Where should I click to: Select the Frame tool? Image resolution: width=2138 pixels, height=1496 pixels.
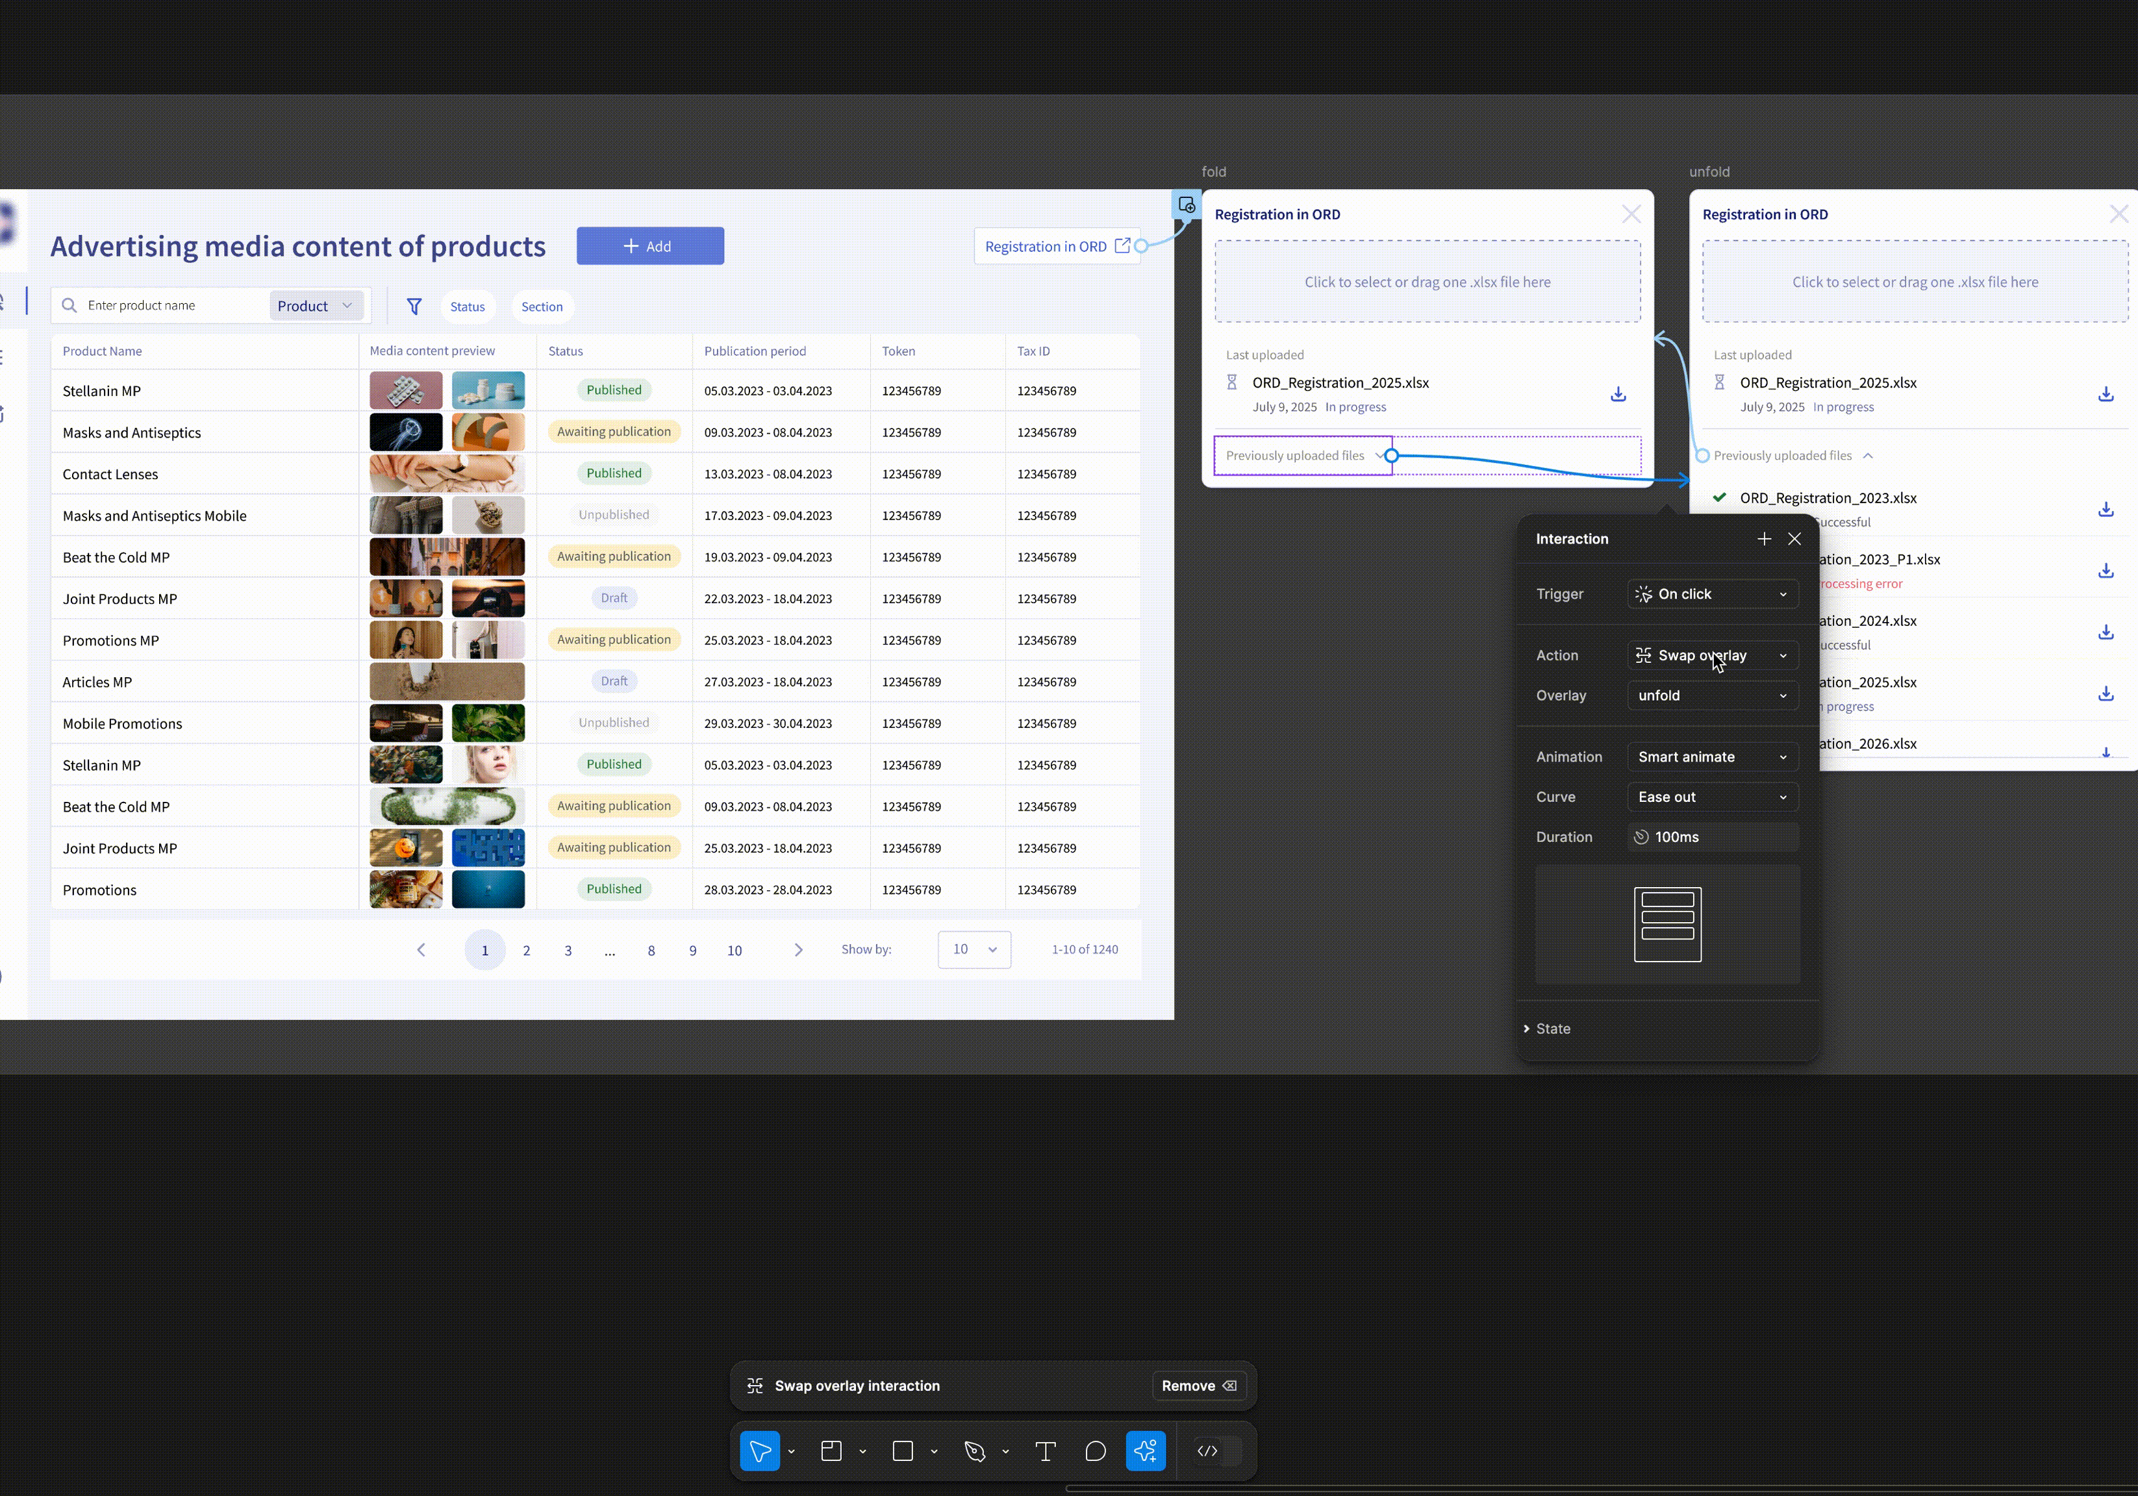[x=831, y=1451]
